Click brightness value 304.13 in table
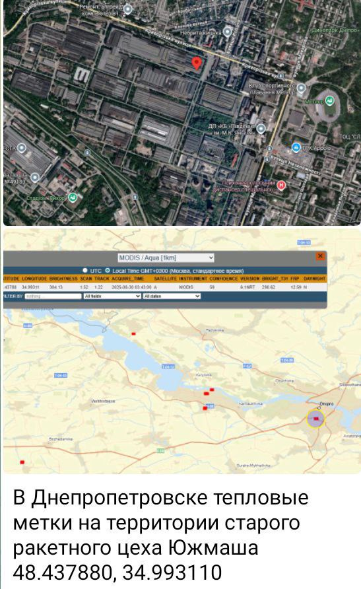 pos(56,287)
